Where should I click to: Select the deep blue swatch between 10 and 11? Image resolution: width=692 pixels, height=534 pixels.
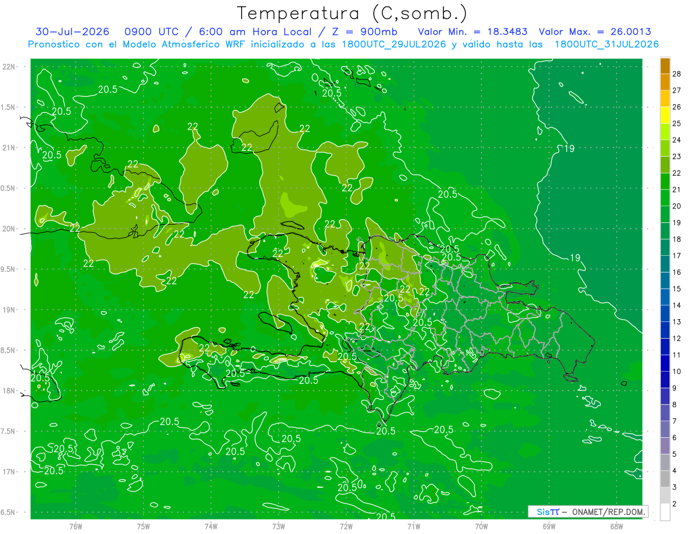click(x=665, y=363)
